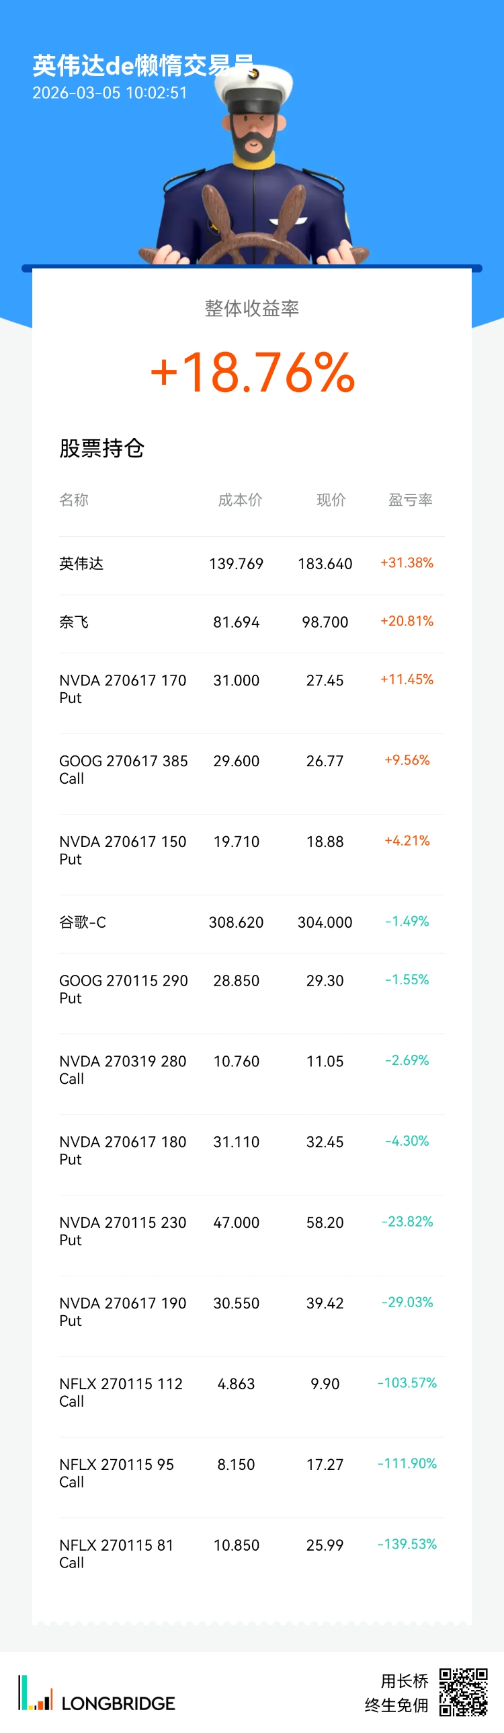Click the -139.53% loss percentage
The image size is (504, 1733).
[407, 1544]
